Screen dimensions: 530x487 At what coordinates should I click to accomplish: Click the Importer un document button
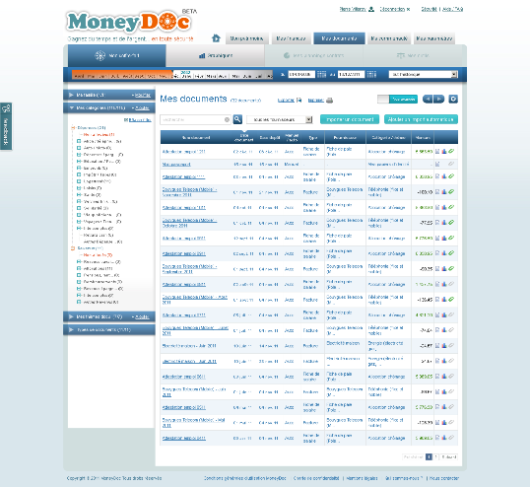[x=350, y=119]
